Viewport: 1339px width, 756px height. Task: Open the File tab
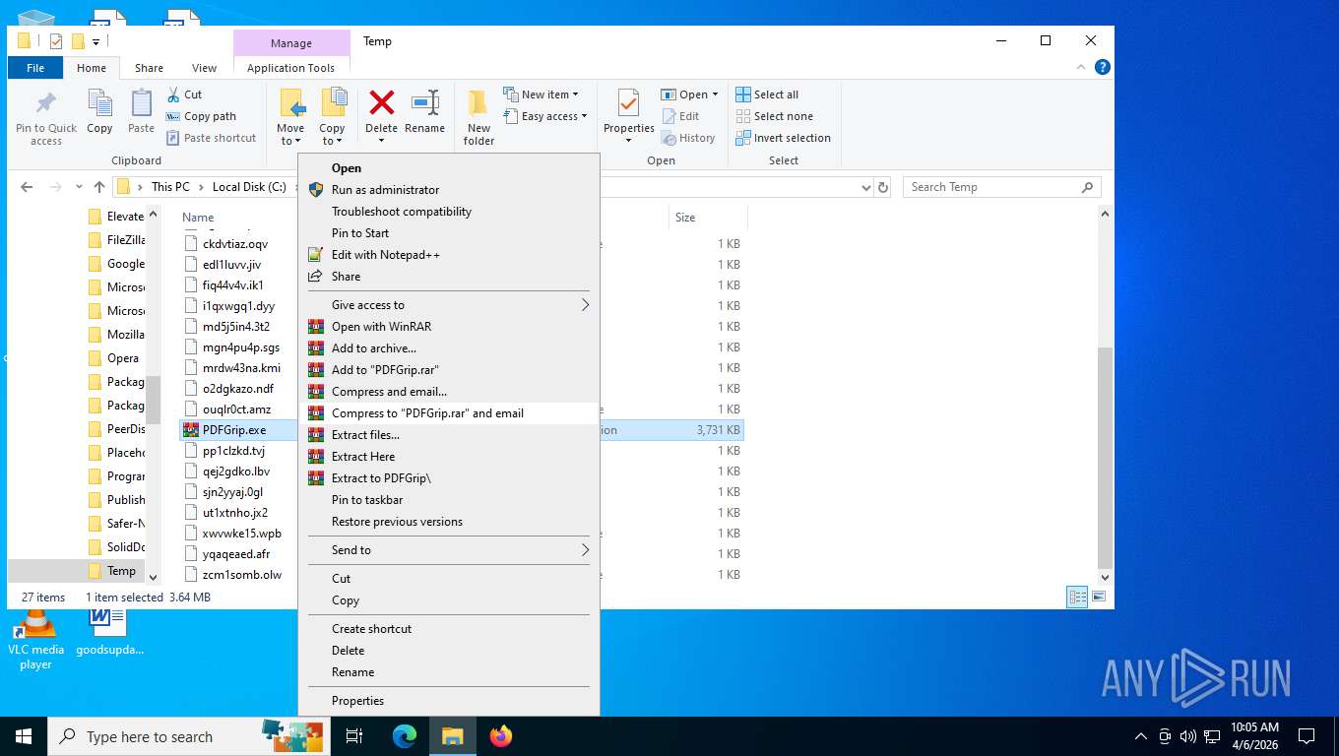click(x=35, y=68)
